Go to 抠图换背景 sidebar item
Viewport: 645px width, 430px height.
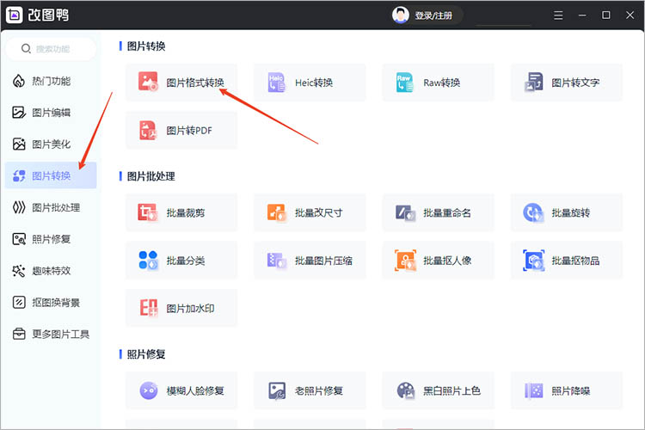coord(51,303)
